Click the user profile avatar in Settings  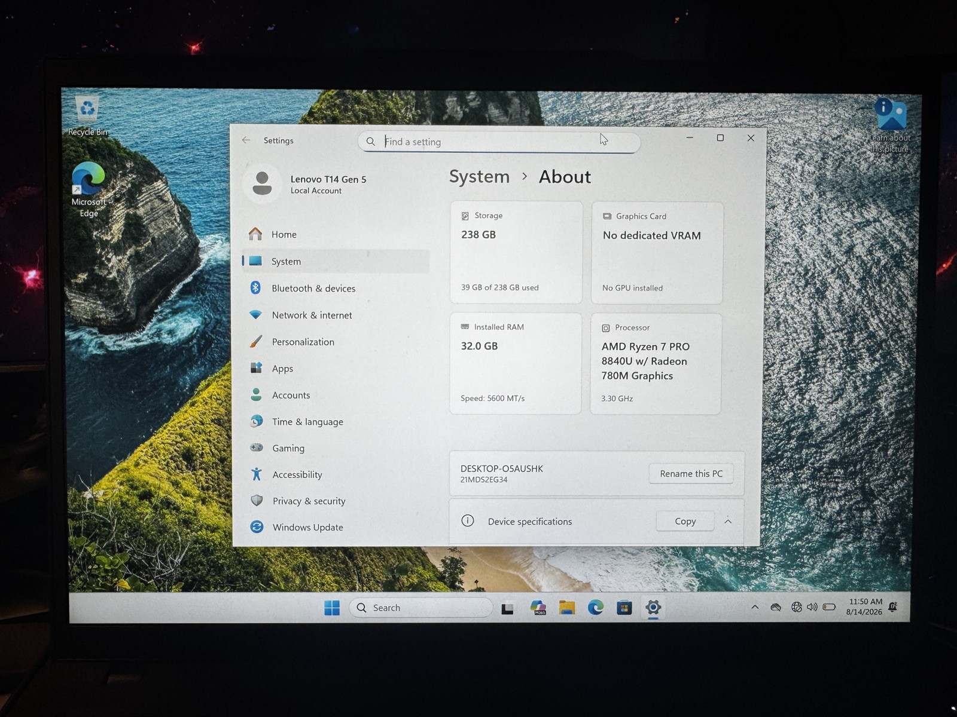[262, 183]
